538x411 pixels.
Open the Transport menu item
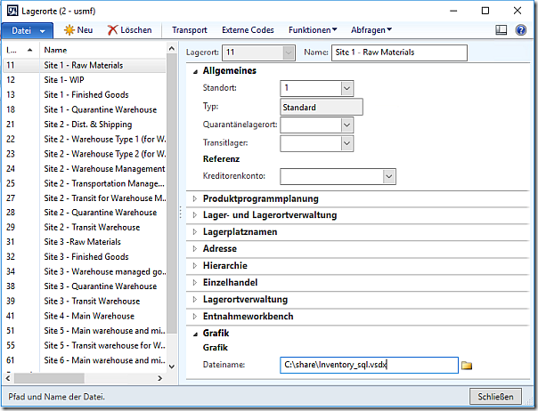[190, 30]
